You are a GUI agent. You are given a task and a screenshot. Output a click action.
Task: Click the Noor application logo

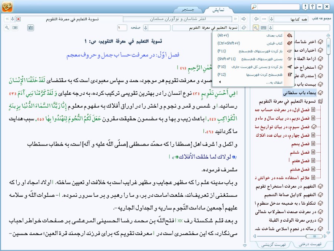[x=7, y=6]
